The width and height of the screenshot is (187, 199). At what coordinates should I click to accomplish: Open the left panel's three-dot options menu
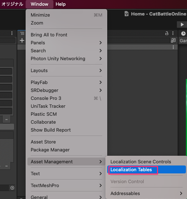[x=12, y=33]
